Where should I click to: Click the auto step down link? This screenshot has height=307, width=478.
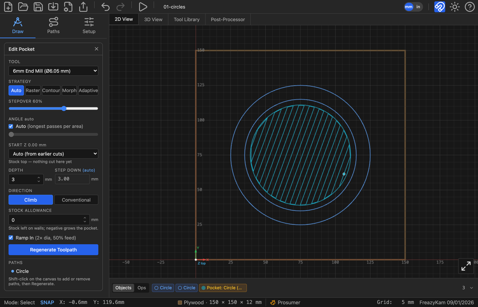pos(89,170)
